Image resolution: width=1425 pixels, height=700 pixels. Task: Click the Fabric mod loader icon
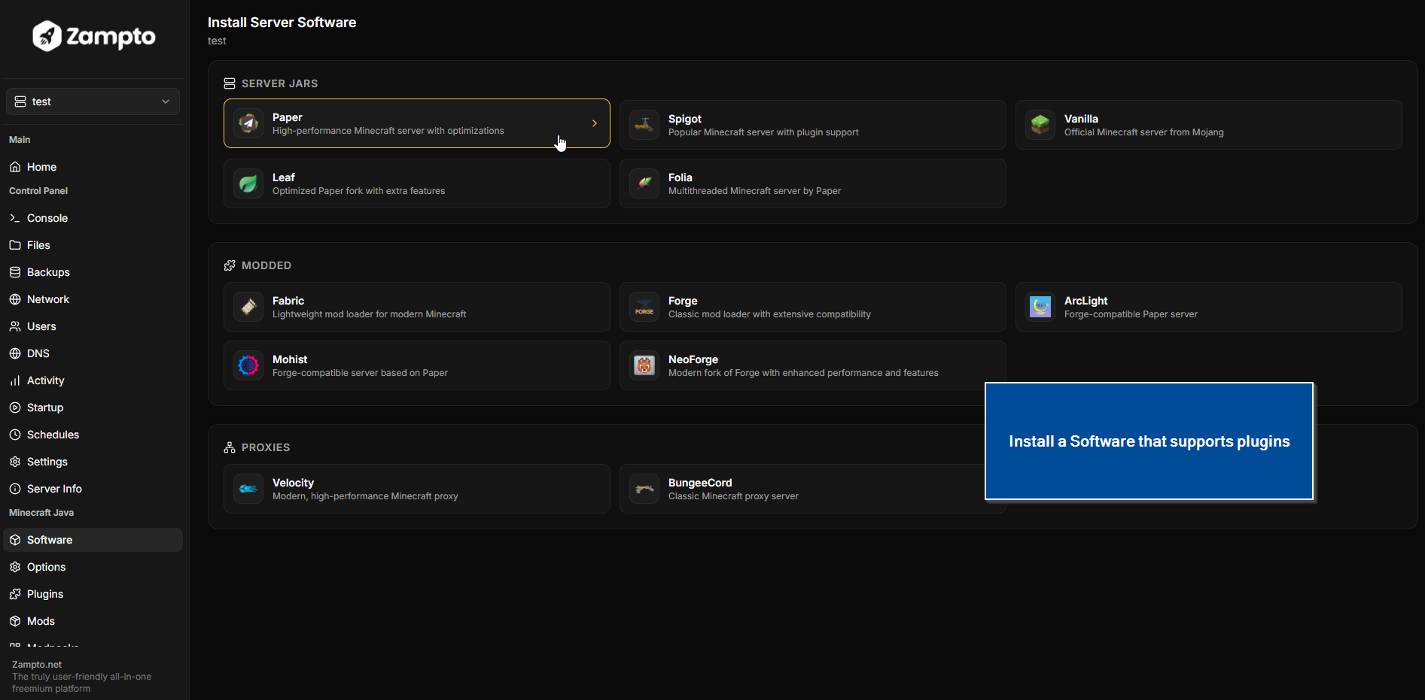(248, 307)
